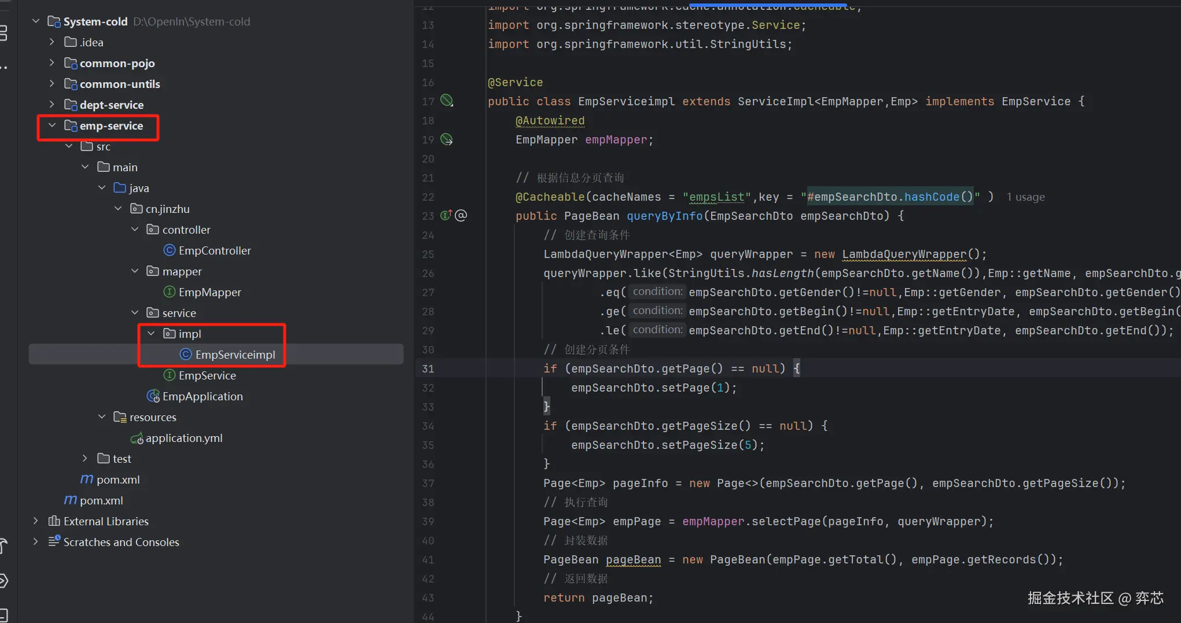Image resolution: width=1181 pixels, height=623 pixels.
Task: Select the emp-service module folder icon
Action: (71, 126)
